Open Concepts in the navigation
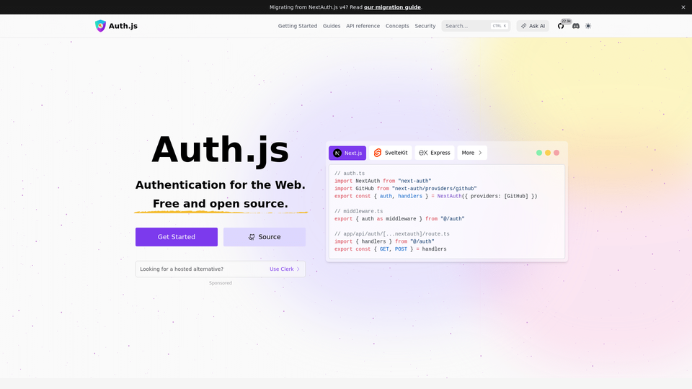 397,26
